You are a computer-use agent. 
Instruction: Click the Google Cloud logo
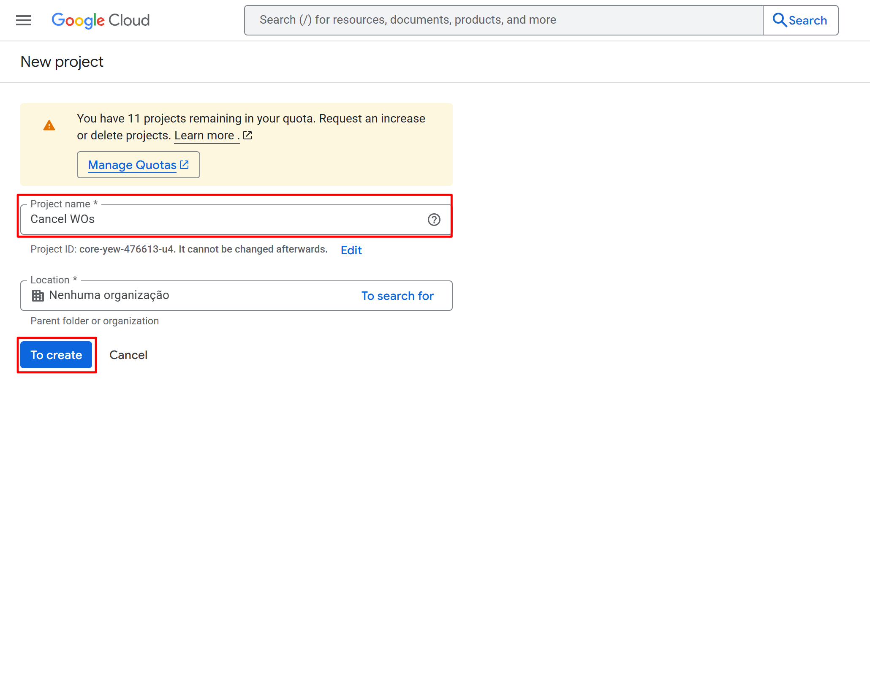pyautogui.click(x=101, y=20)
